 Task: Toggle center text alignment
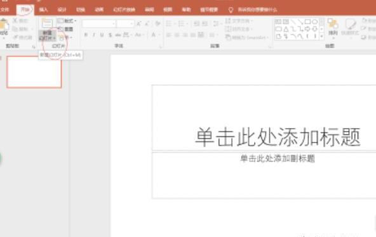click(177, 35)
